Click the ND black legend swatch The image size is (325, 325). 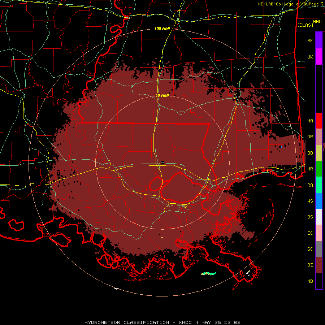[319, 281]
